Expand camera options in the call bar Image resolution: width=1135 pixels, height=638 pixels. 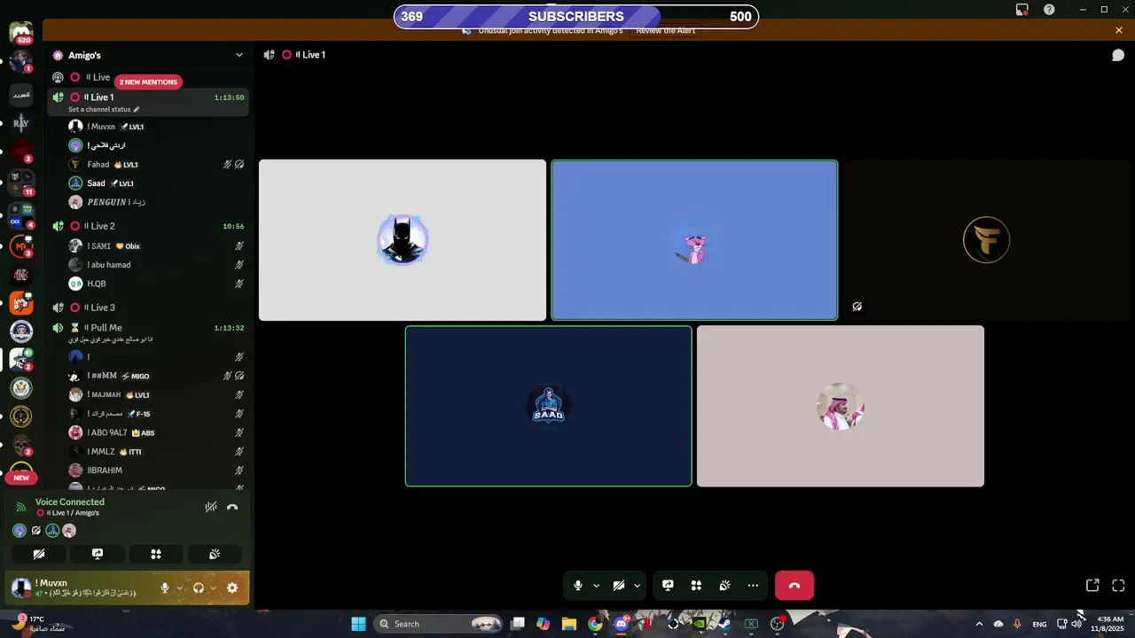point(637,586)
